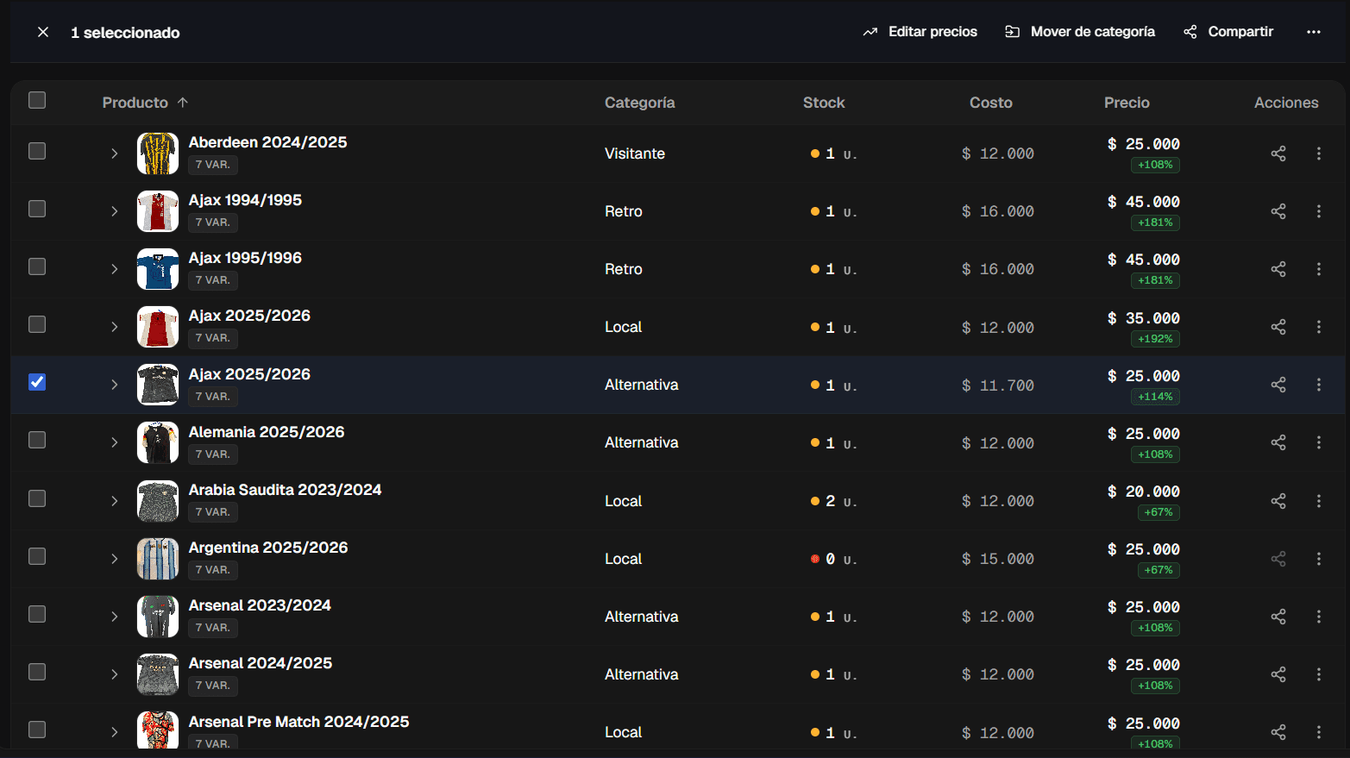Image resolution: width=1350 pixels, height=758 pixels.
Task: Click the share icon for Arsenal Pre Match 2024/2025
Action: [x=1278, y=732]
